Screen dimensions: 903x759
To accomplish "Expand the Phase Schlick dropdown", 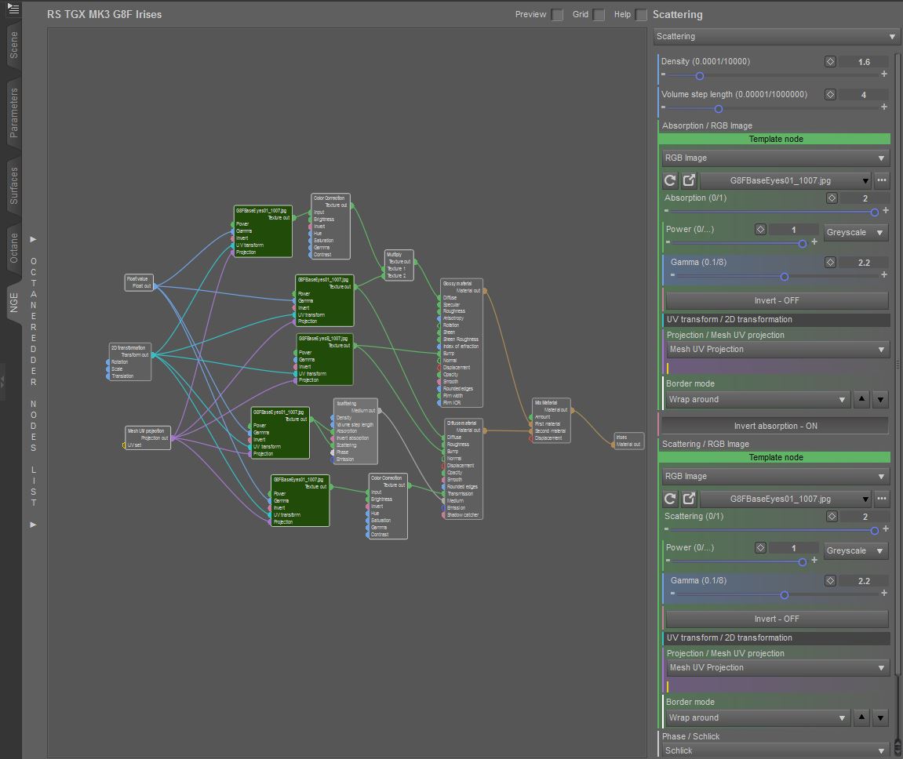I will click(x=774, y=750).
